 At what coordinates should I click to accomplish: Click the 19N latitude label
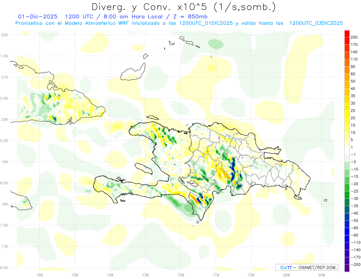pyautogui.click(x=5, y=162)
